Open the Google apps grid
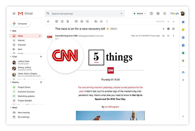Screen dimensions: 195x131 pyautogui.click(x=165, y=13)
